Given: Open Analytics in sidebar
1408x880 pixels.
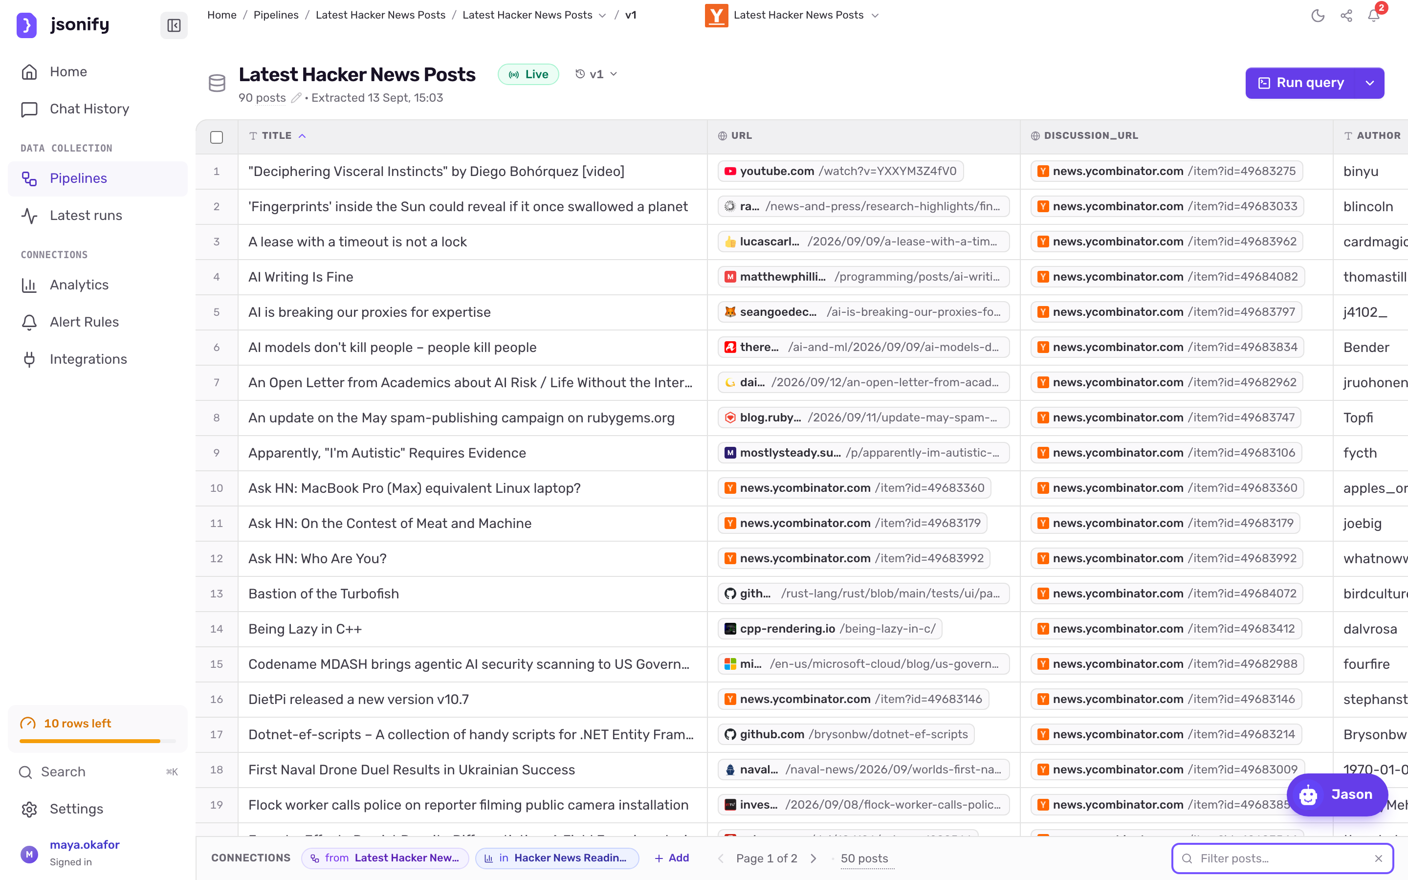Looking at the screenshot, I should coord(98,285).
